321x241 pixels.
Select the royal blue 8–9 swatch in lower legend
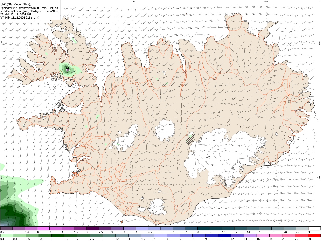199,236
